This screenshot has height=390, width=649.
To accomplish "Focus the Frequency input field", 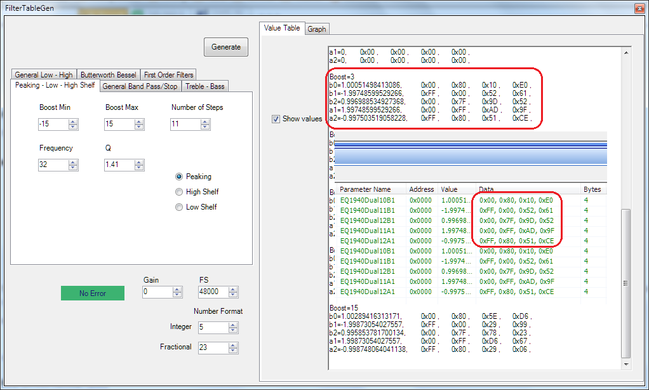I will point(53,165).
